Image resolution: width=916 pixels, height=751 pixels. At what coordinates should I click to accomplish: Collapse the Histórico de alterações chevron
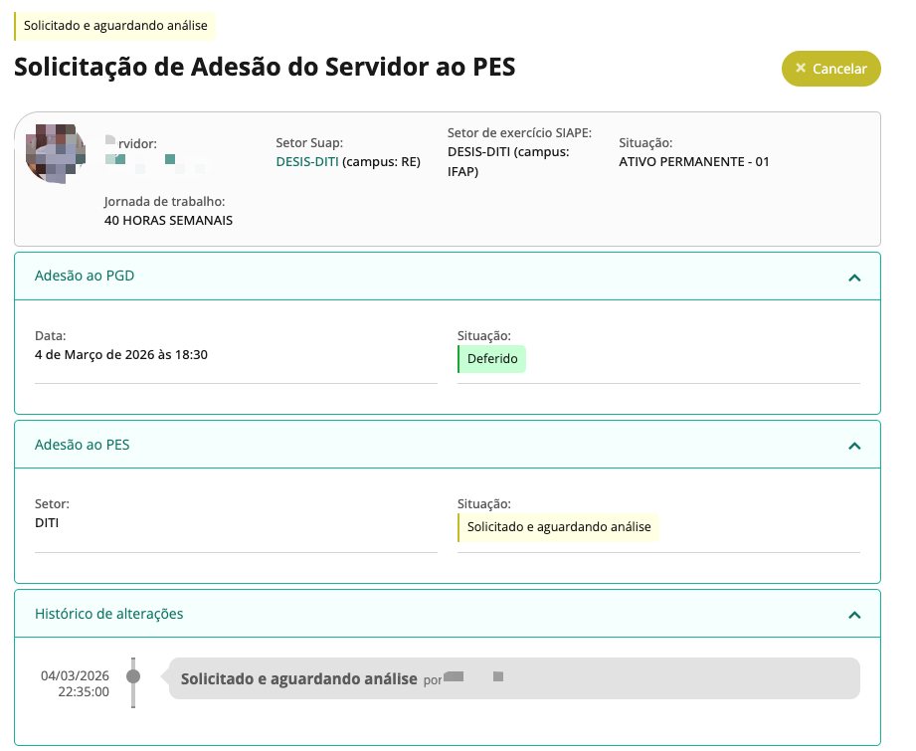click(x=853, y=615)
